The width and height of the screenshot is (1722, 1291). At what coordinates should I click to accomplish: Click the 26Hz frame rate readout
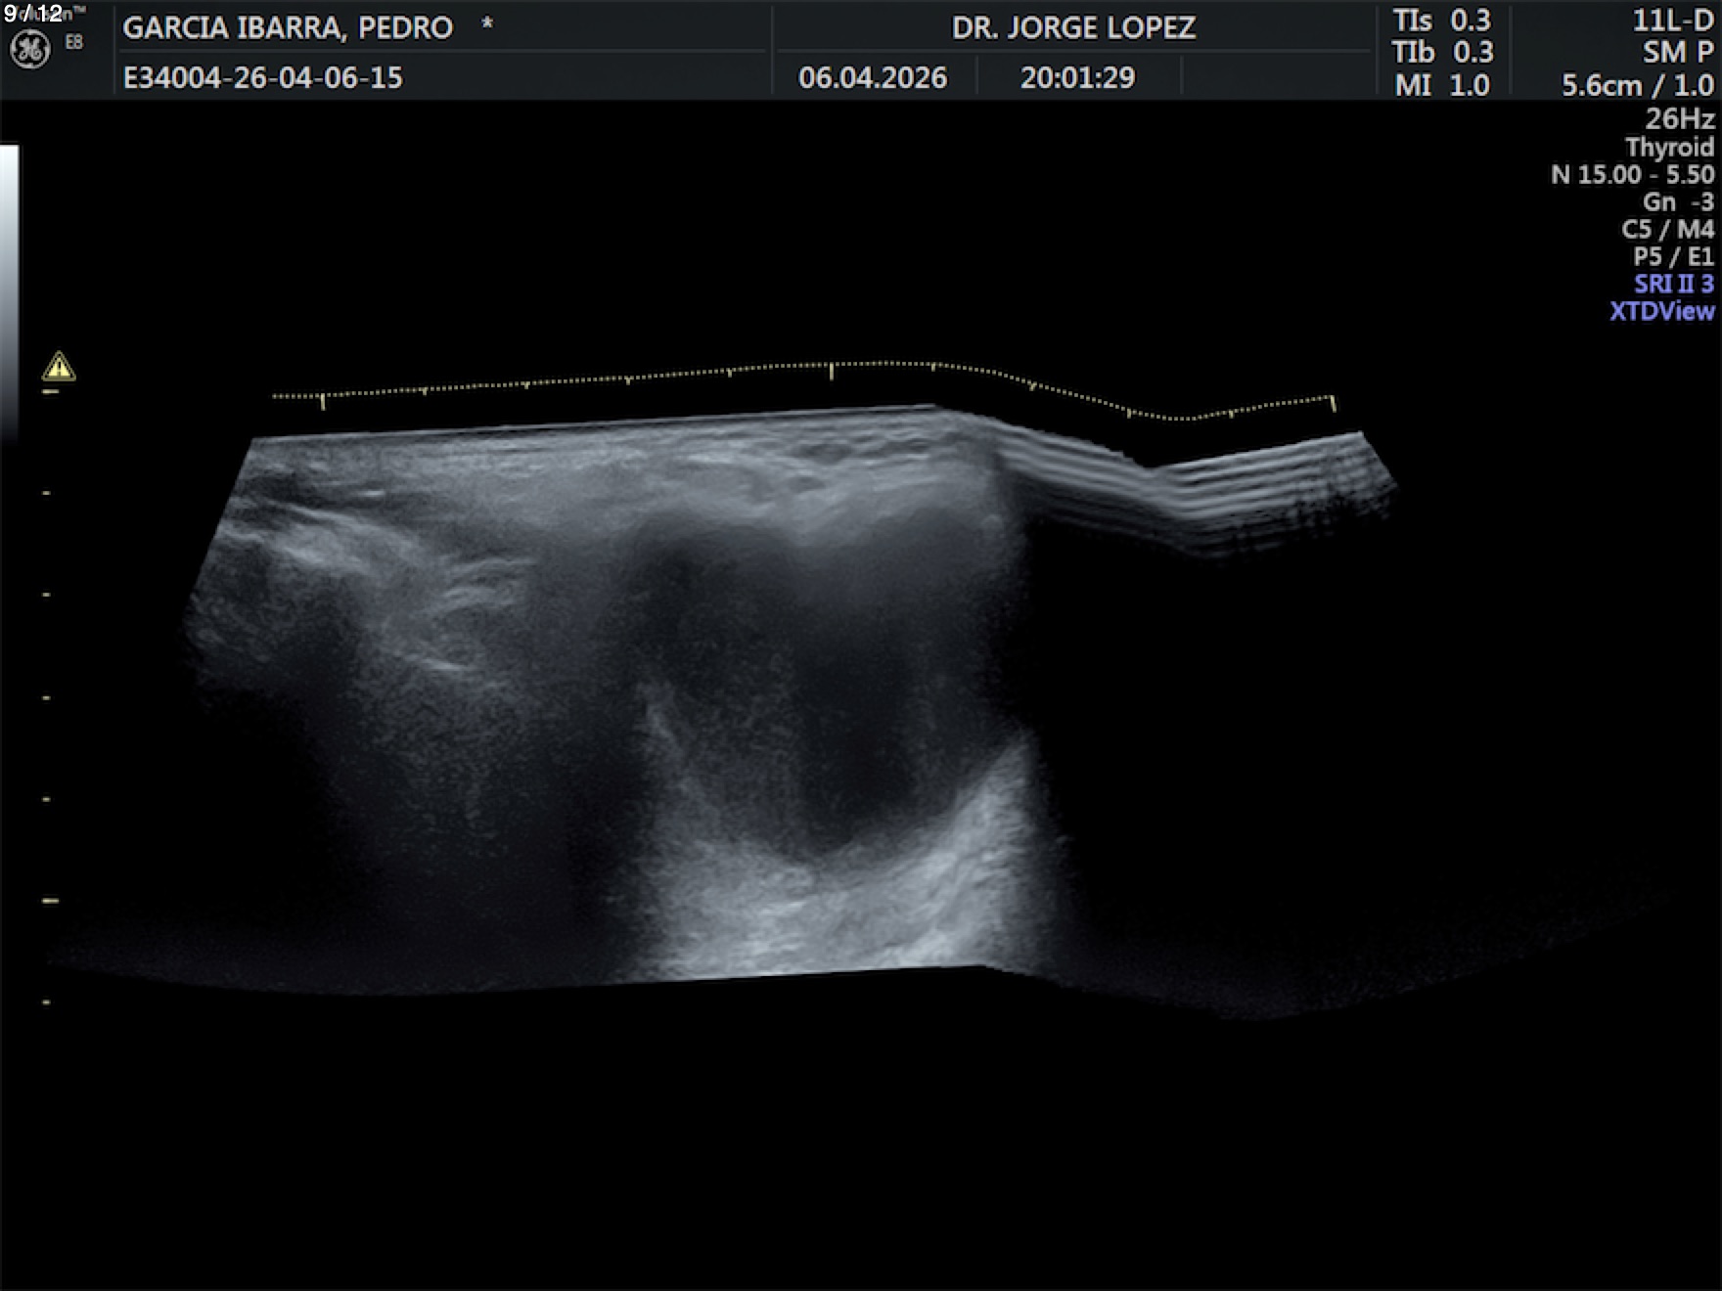[1679, 119]
